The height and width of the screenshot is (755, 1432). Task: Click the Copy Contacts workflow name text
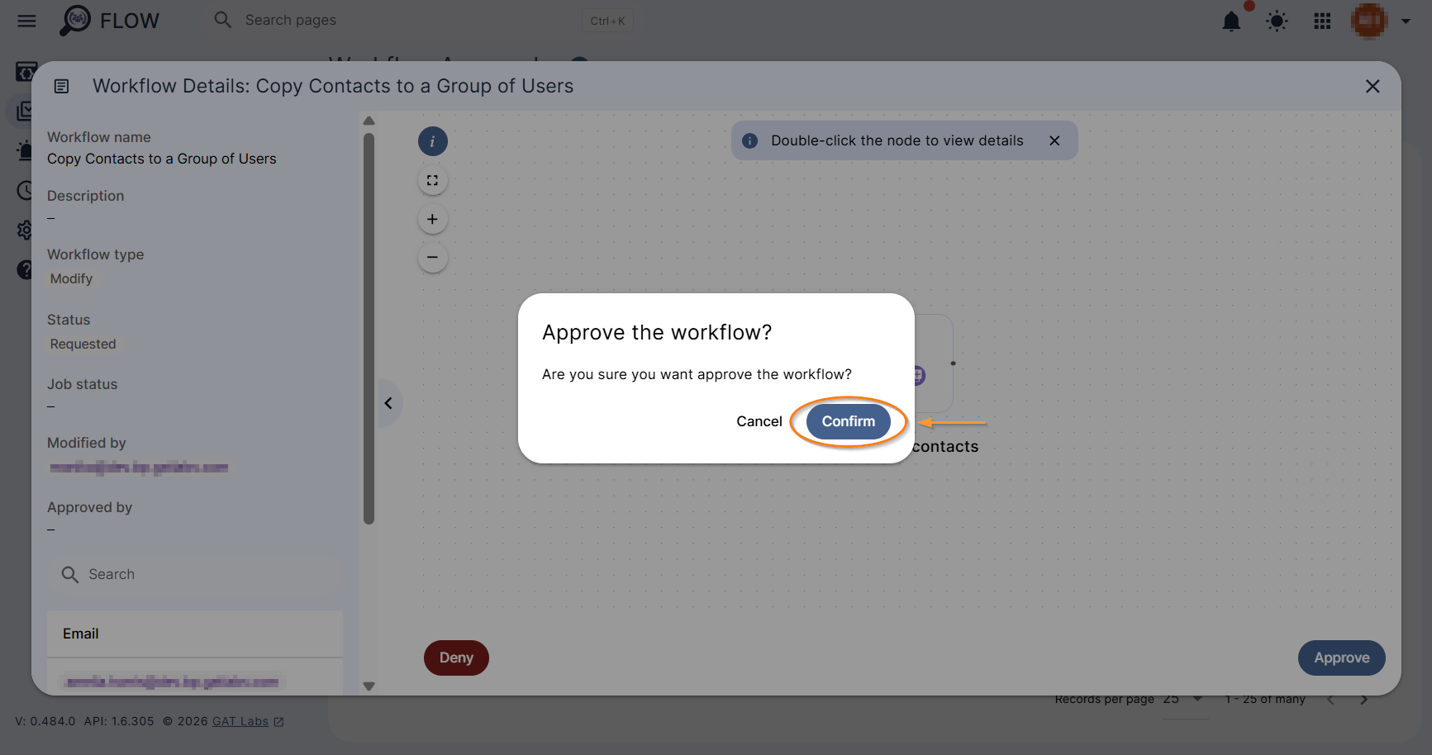pos(162,159)
